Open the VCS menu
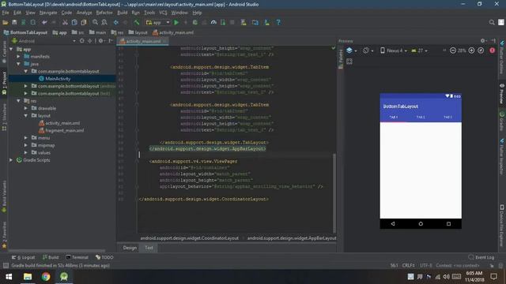Viewport: 506px width, 284px height. [x=163, y=13]
